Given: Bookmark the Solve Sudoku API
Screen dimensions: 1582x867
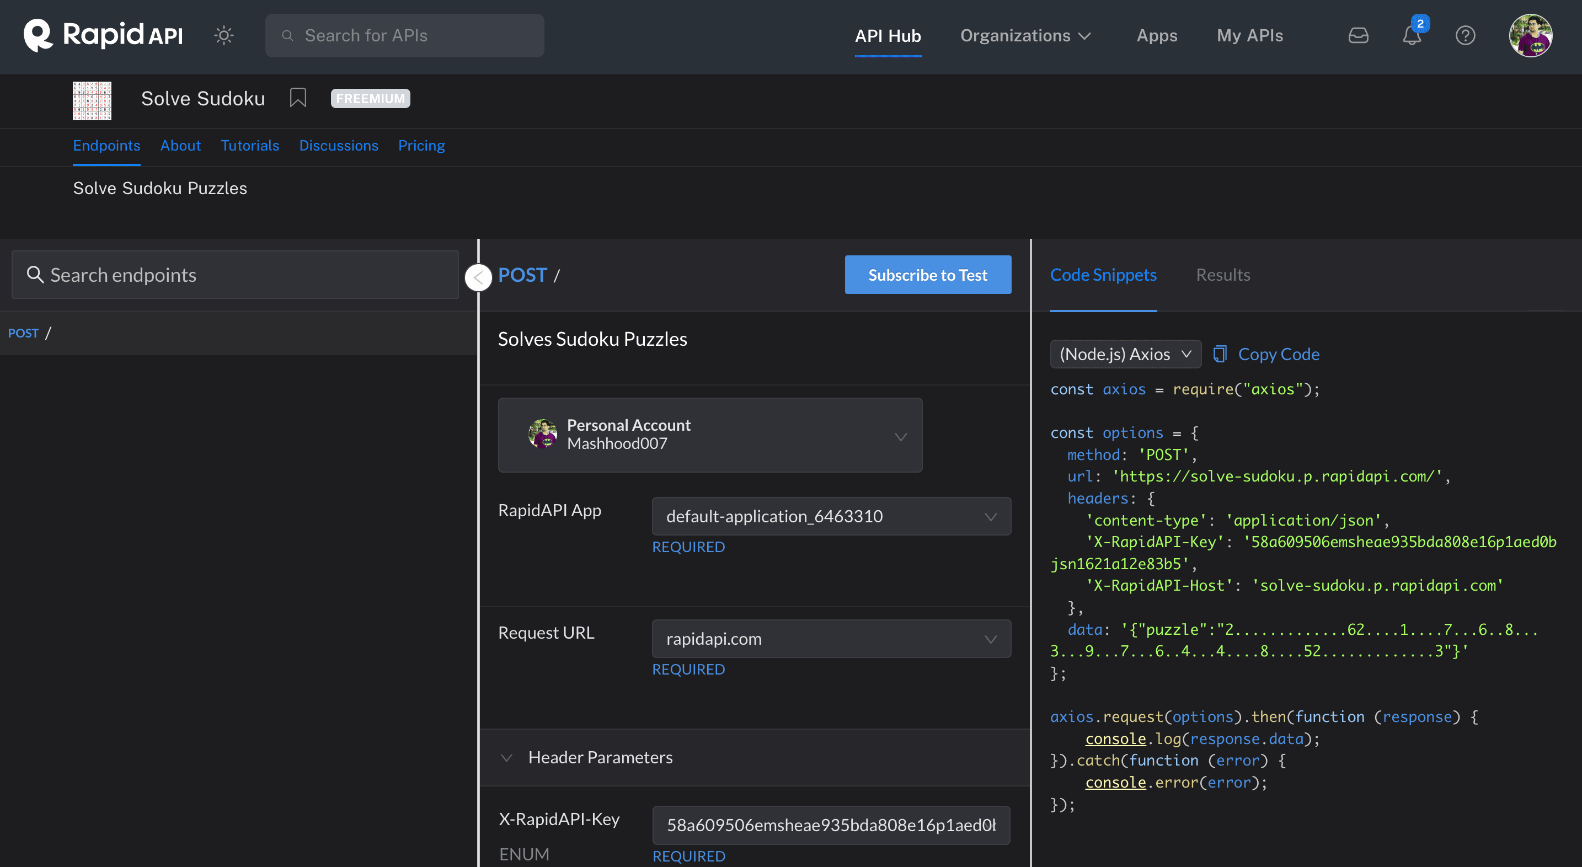Looking at the screenshot, I should click(x=298, y=98).
